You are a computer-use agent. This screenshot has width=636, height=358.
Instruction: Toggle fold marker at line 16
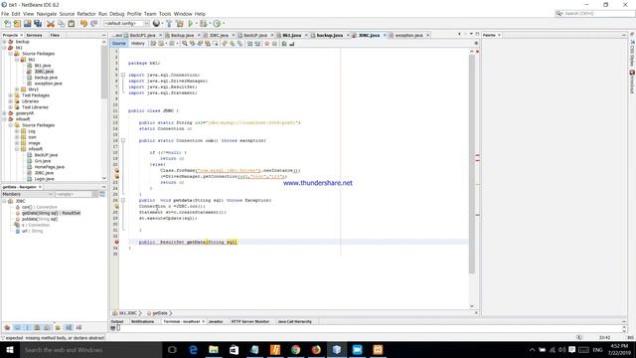(123, 140)
